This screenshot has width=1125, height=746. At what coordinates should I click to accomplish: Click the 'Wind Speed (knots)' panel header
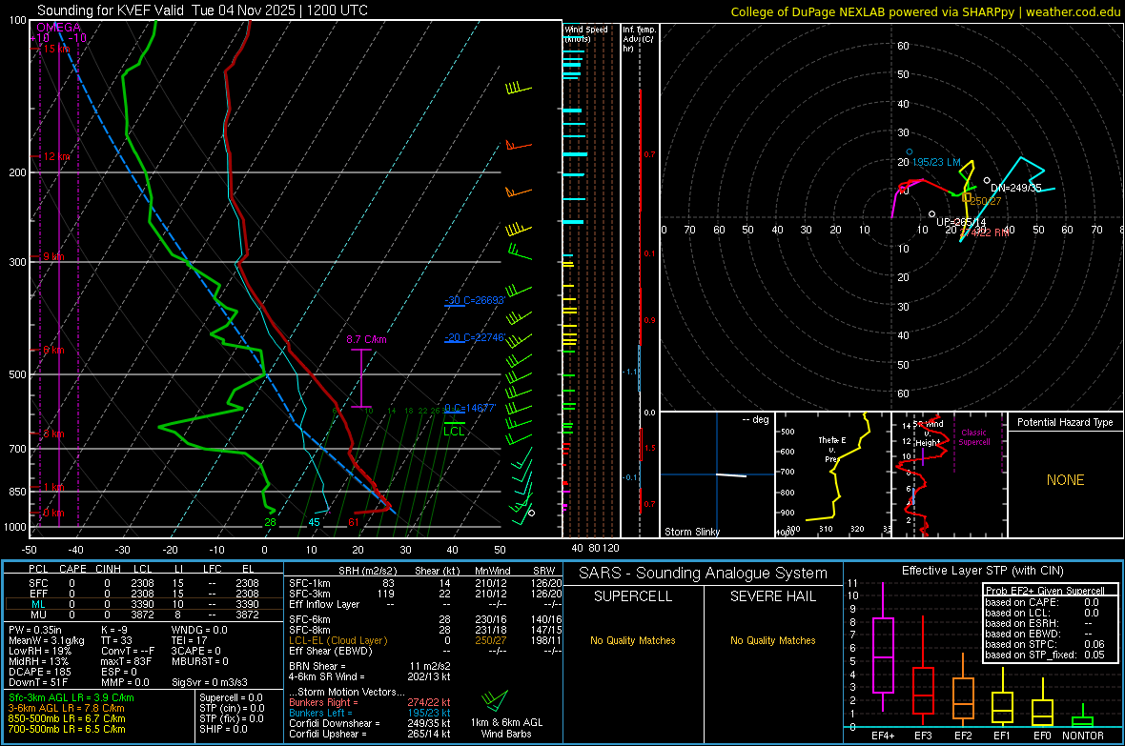[585, 33]
